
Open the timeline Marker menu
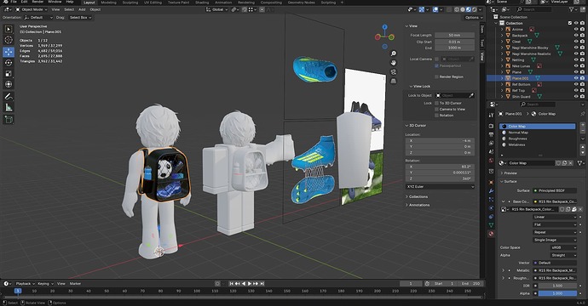pos(75,284)
